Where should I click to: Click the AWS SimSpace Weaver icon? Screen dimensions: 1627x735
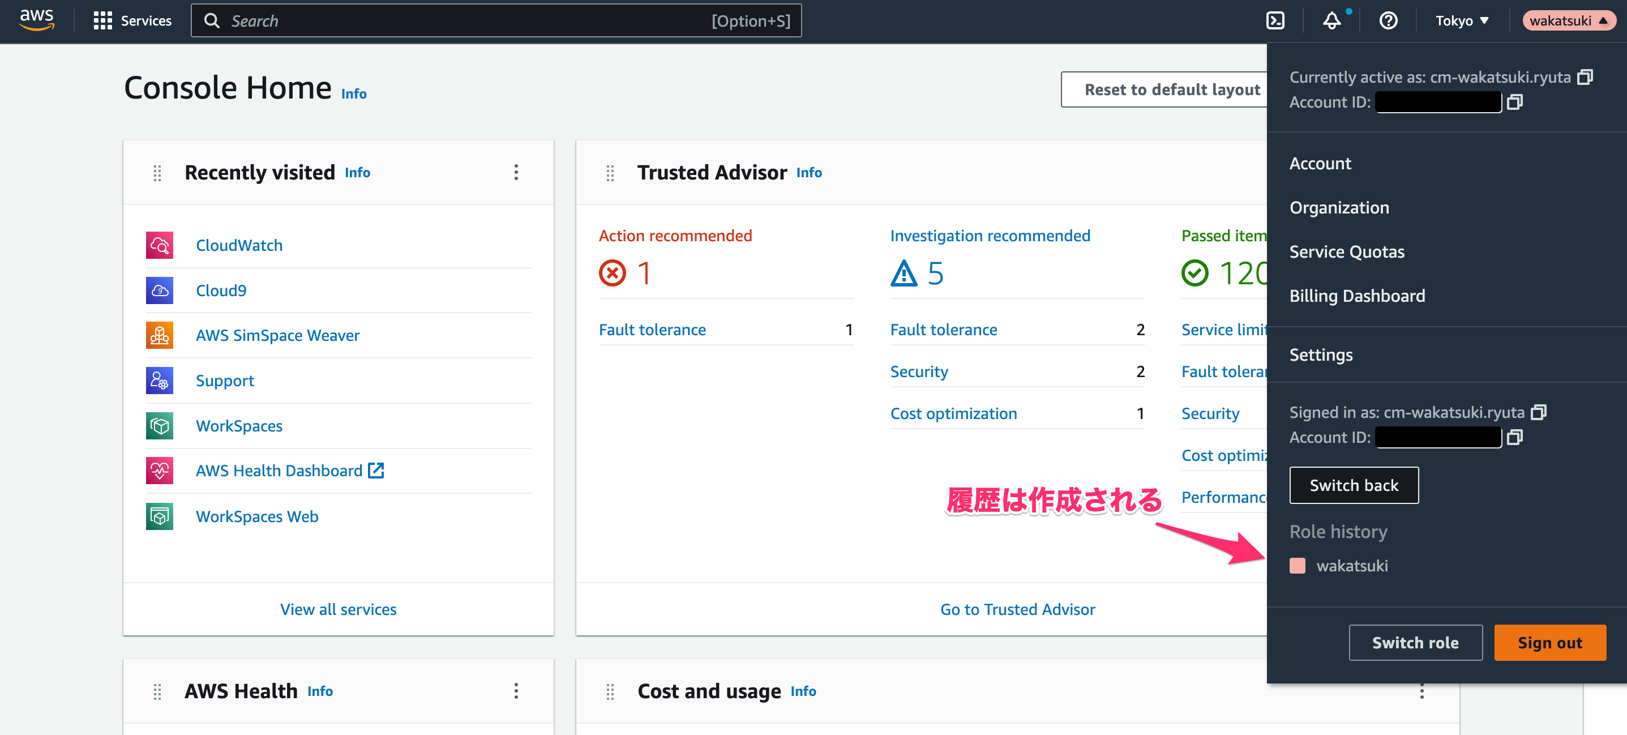click(159, 336)
